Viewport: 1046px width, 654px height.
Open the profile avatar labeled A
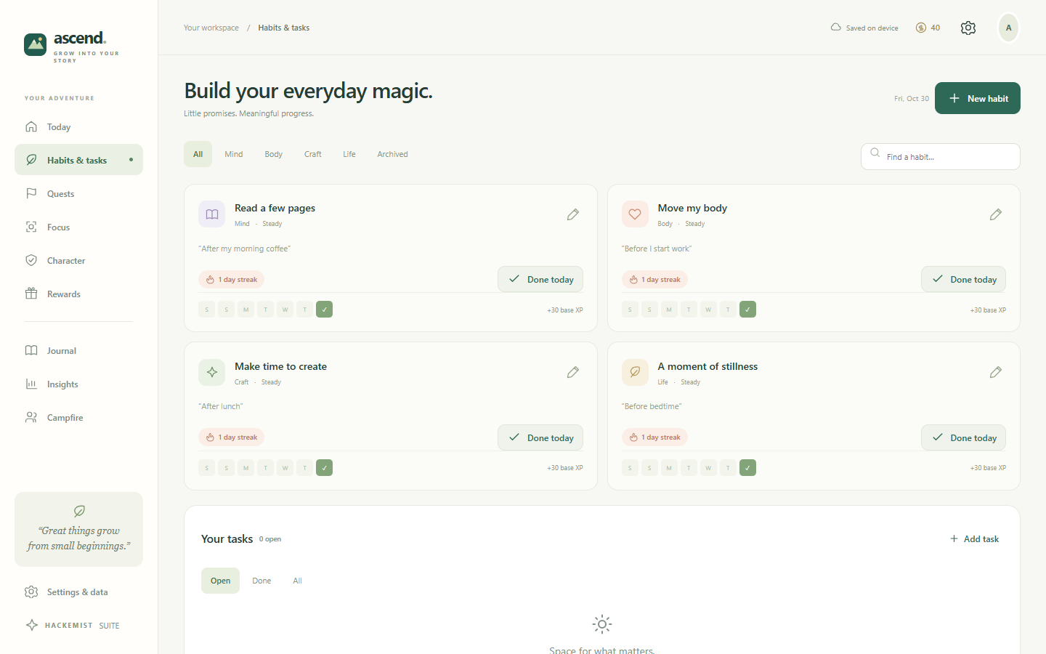(1008, 28)
